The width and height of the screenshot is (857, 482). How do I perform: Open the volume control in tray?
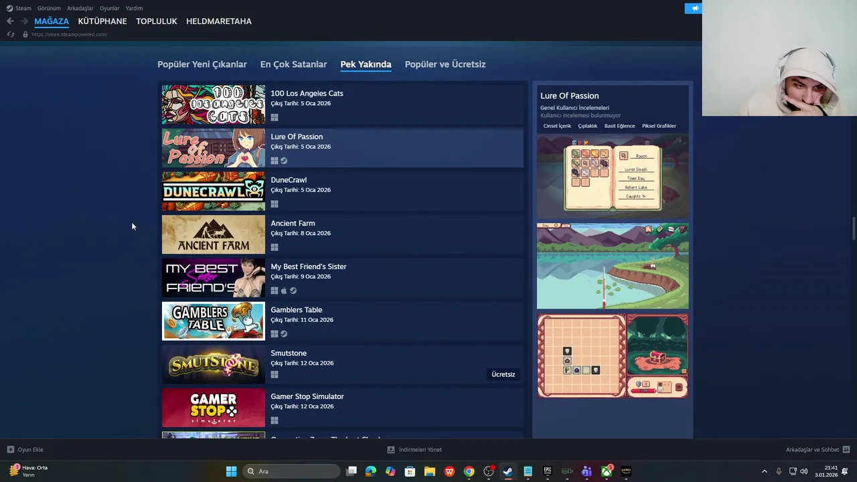(803, 471)
